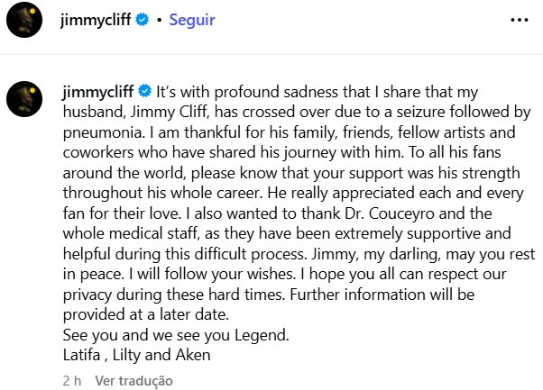Click the blue verified badge in the header
This screenshot has width=543, height=390.
(141, 20)
